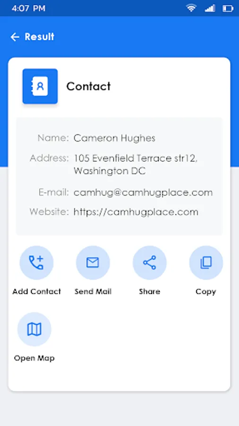Tap the Share icon

[x=150, y=262]
